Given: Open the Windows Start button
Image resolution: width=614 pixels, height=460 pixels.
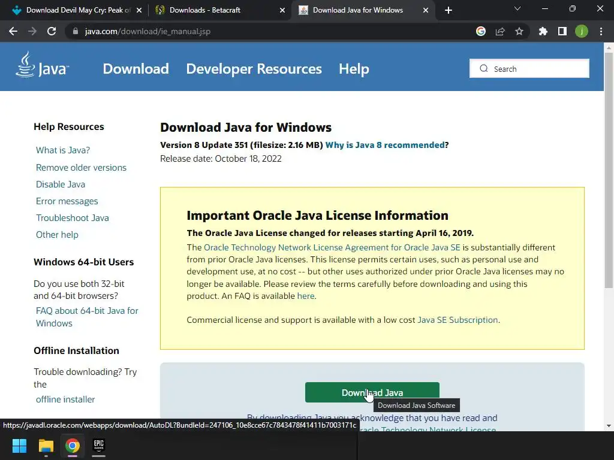Looking at the screenshot, I should tap(19, 446).
